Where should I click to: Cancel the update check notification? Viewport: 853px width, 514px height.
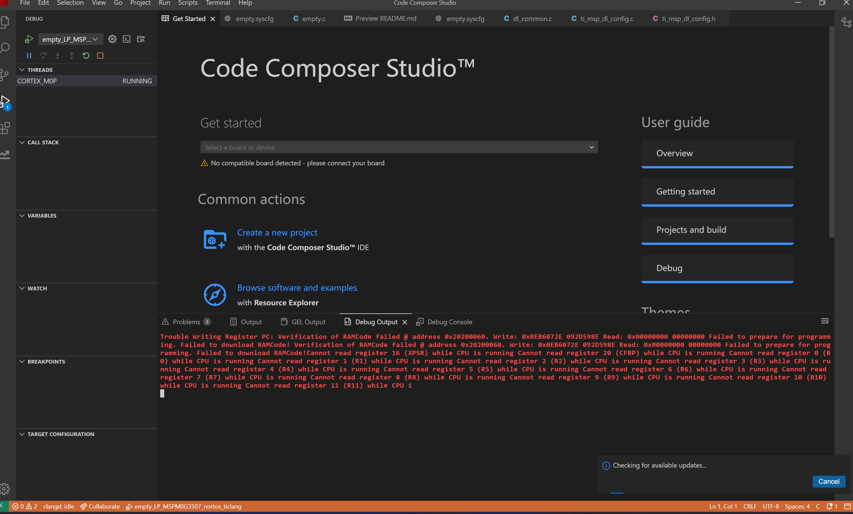(828, 481)
